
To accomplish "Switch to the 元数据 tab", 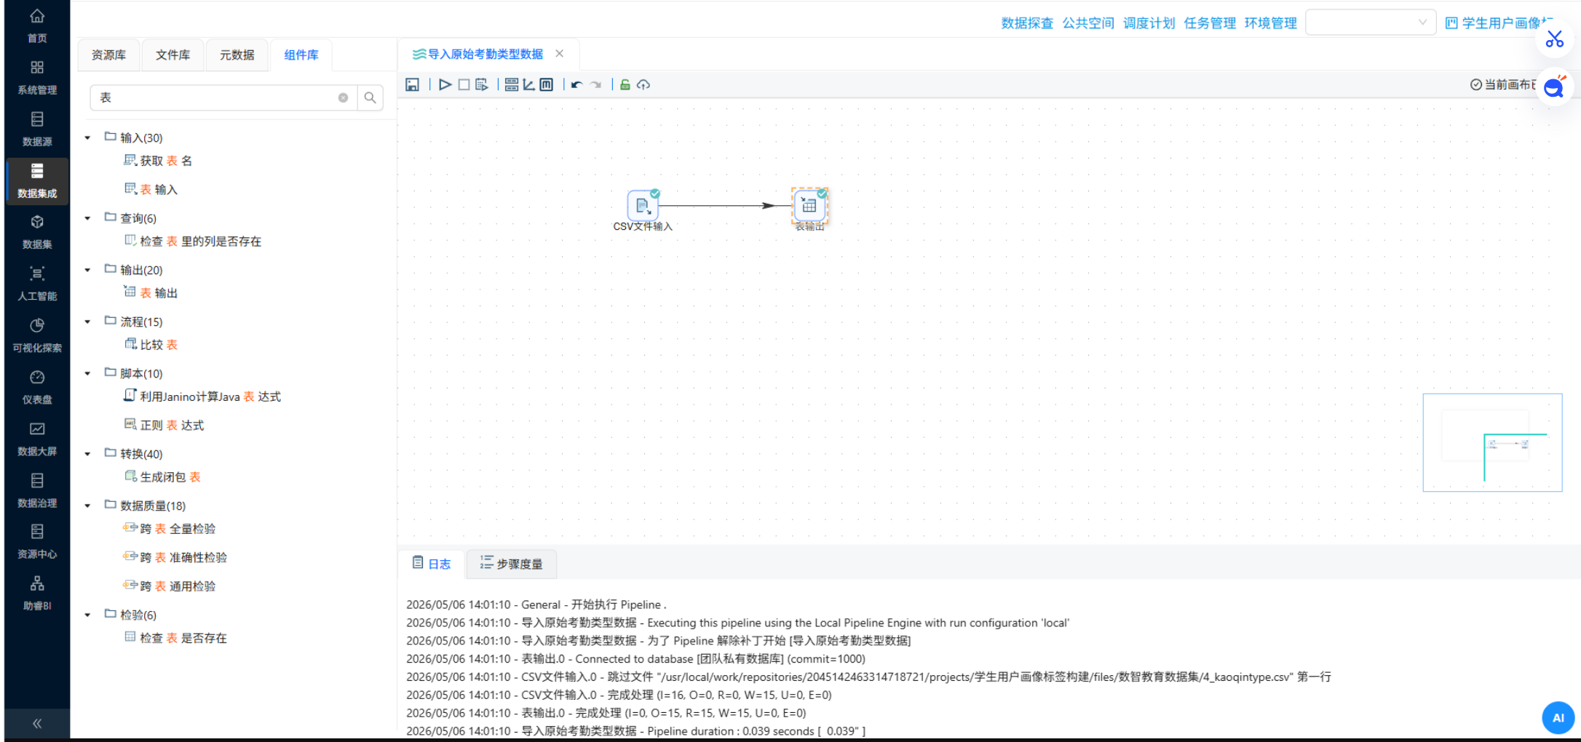I will click(x=237, y=55).
